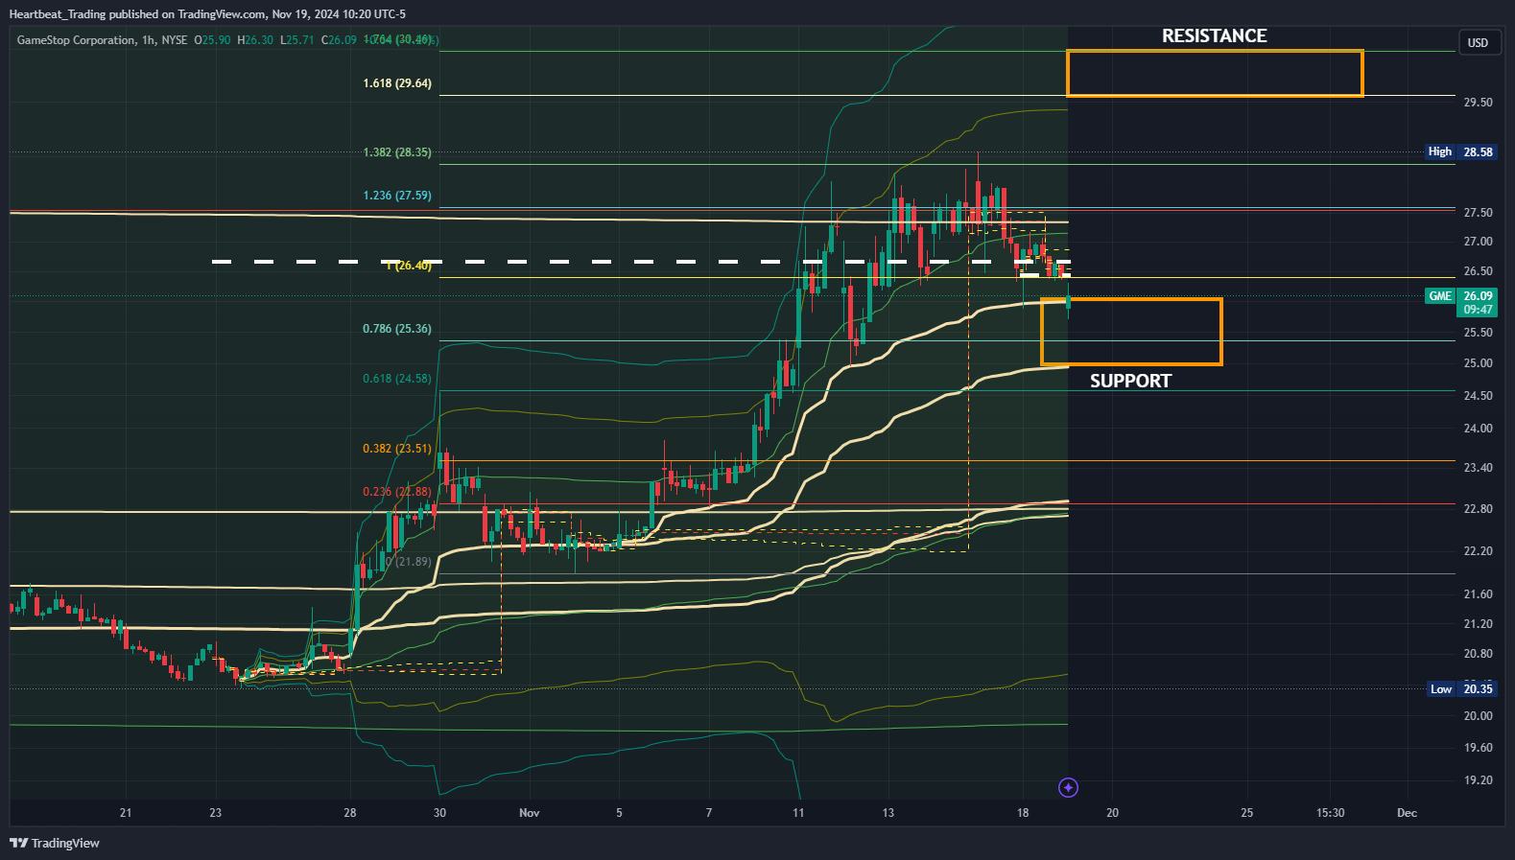
Task: Click the High 28.58 price label
Action: pos(1460,151)
